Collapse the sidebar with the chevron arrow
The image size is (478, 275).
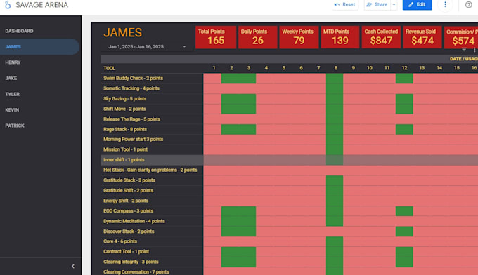pyautogui.click(x=73, y=266)
